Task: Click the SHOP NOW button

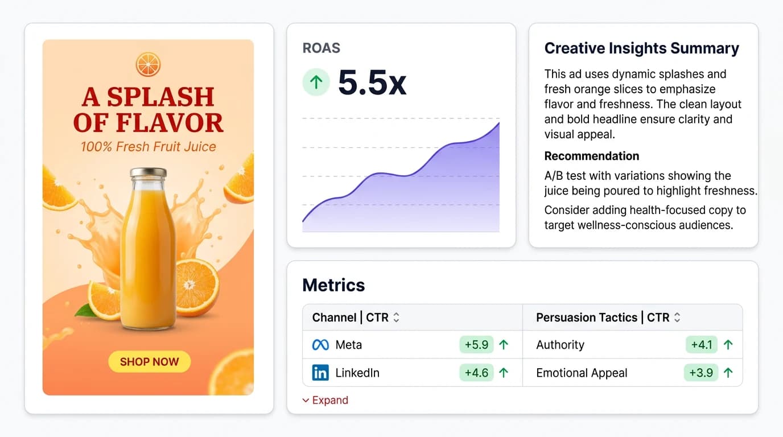Action: tap(149, 361)
